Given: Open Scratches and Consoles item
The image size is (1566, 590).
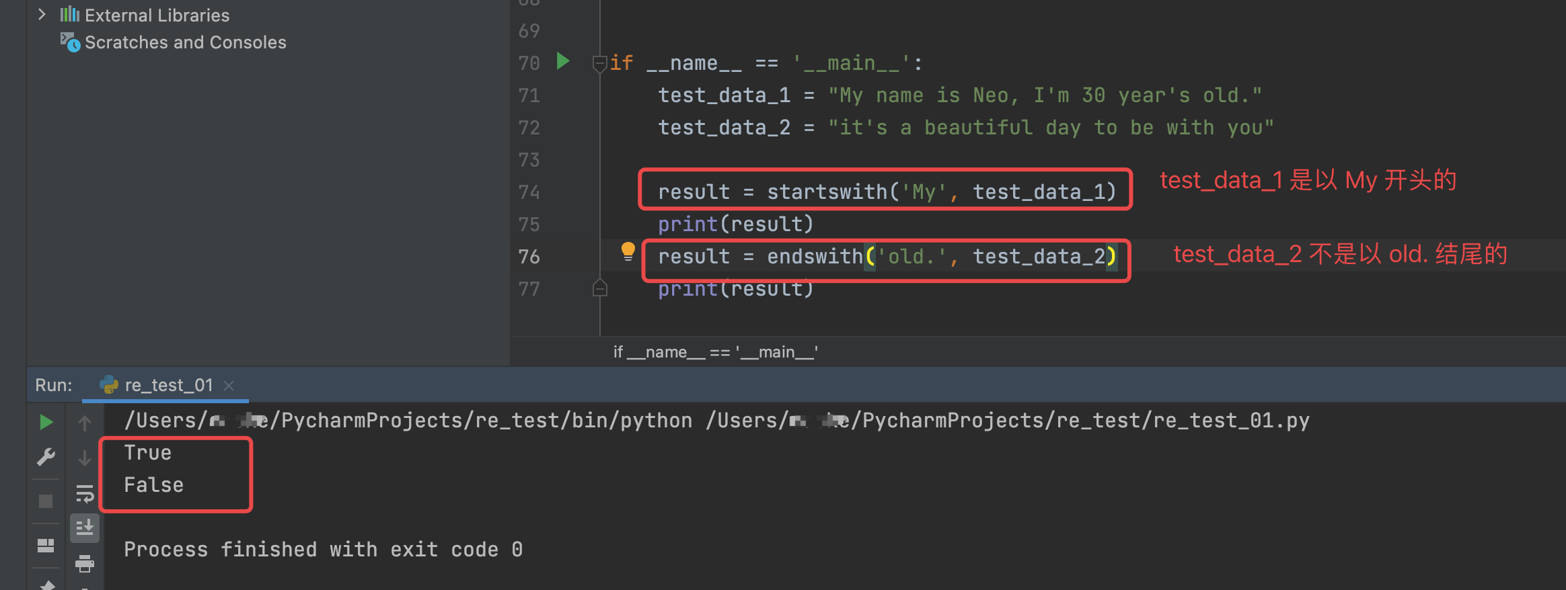Looking at the screenshot, I should coord(185,42).
